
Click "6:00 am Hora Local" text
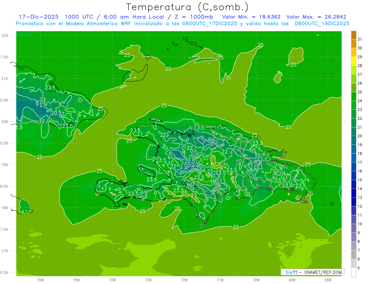point(134,17)
